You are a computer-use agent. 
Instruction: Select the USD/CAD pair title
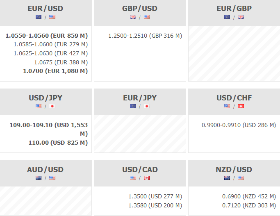(140, 170)
